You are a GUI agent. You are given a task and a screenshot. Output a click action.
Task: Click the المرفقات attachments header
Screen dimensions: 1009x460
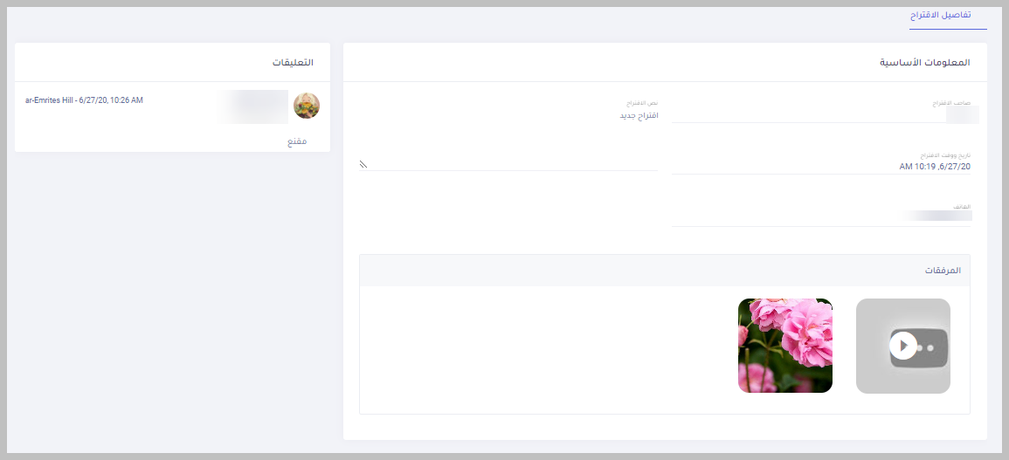(943, 271)
